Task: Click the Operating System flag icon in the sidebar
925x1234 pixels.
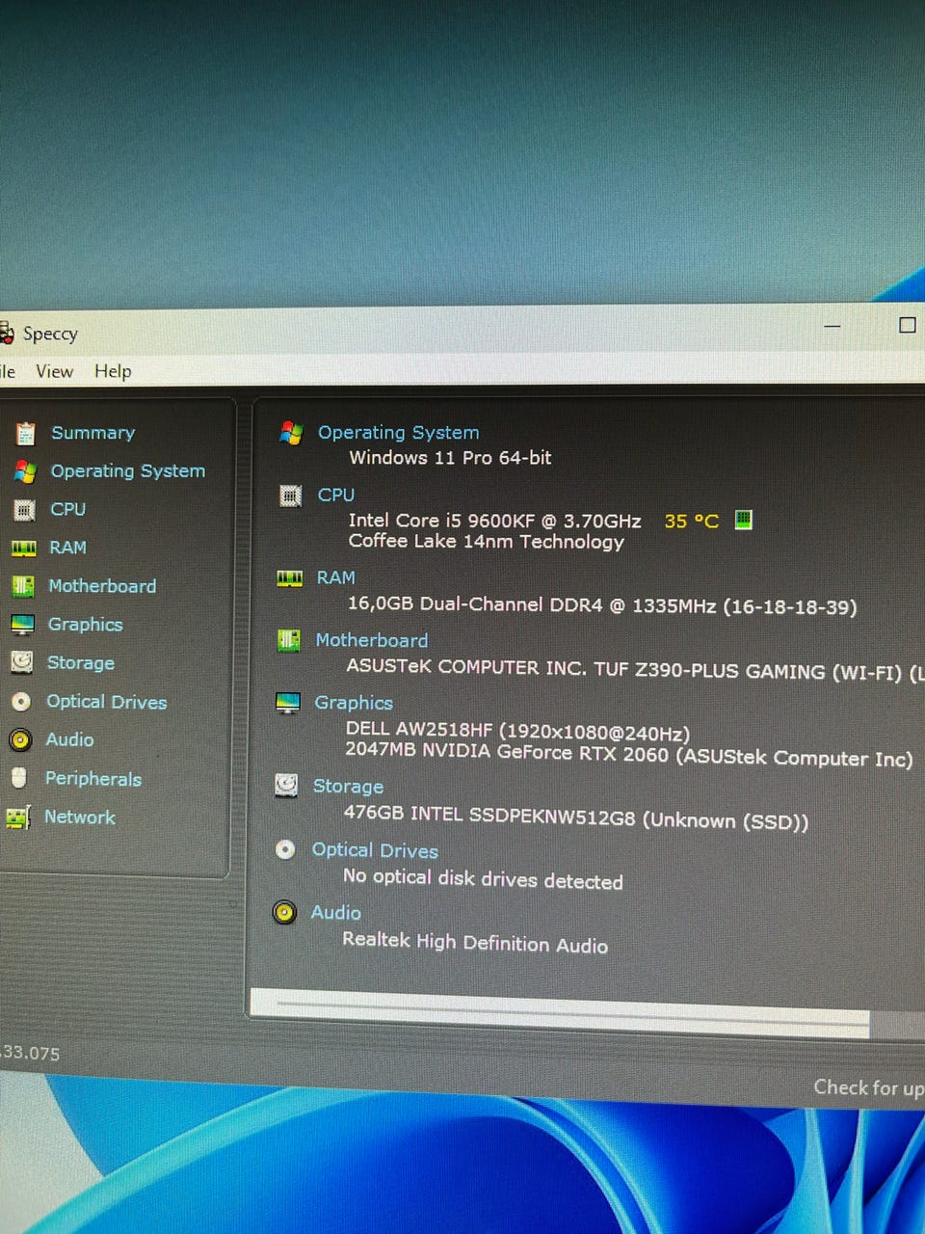Action: point(25,471)
